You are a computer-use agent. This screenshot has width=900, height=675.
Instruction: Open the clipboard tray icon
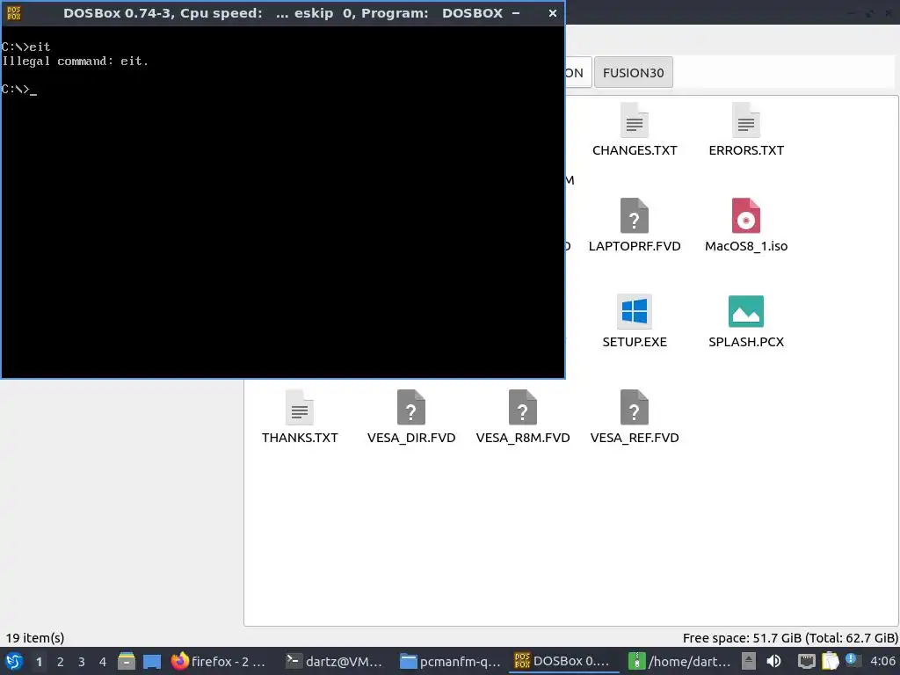pyautogui.click(x=830, y=661)
